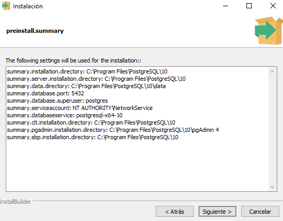Select the summary.databaseservice postgresql-x64-10 line

click(65, 115)
